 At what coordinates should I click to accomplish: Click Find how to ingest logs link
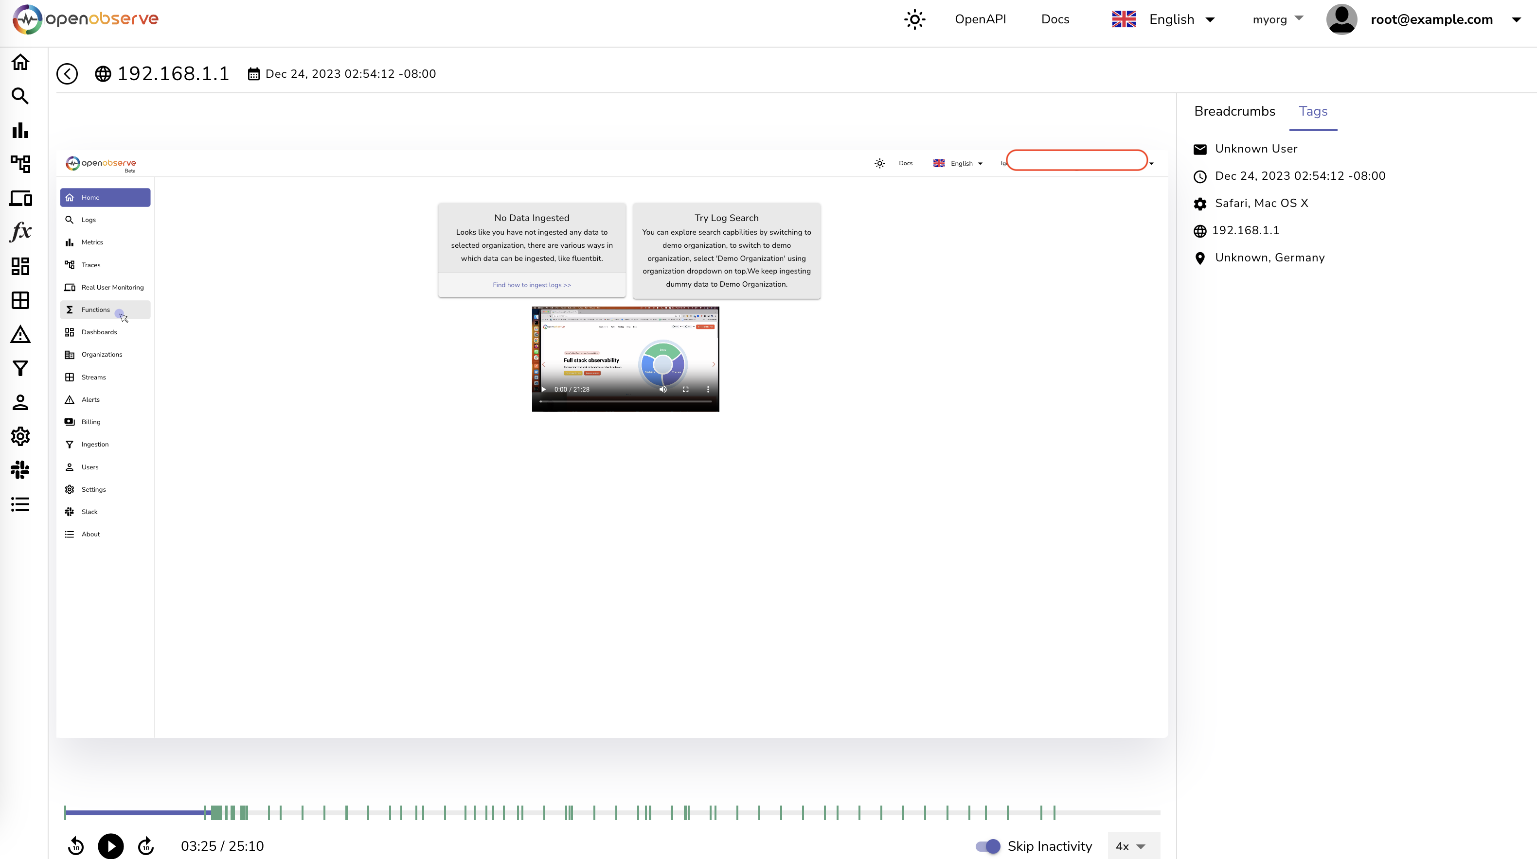point(531,285)
